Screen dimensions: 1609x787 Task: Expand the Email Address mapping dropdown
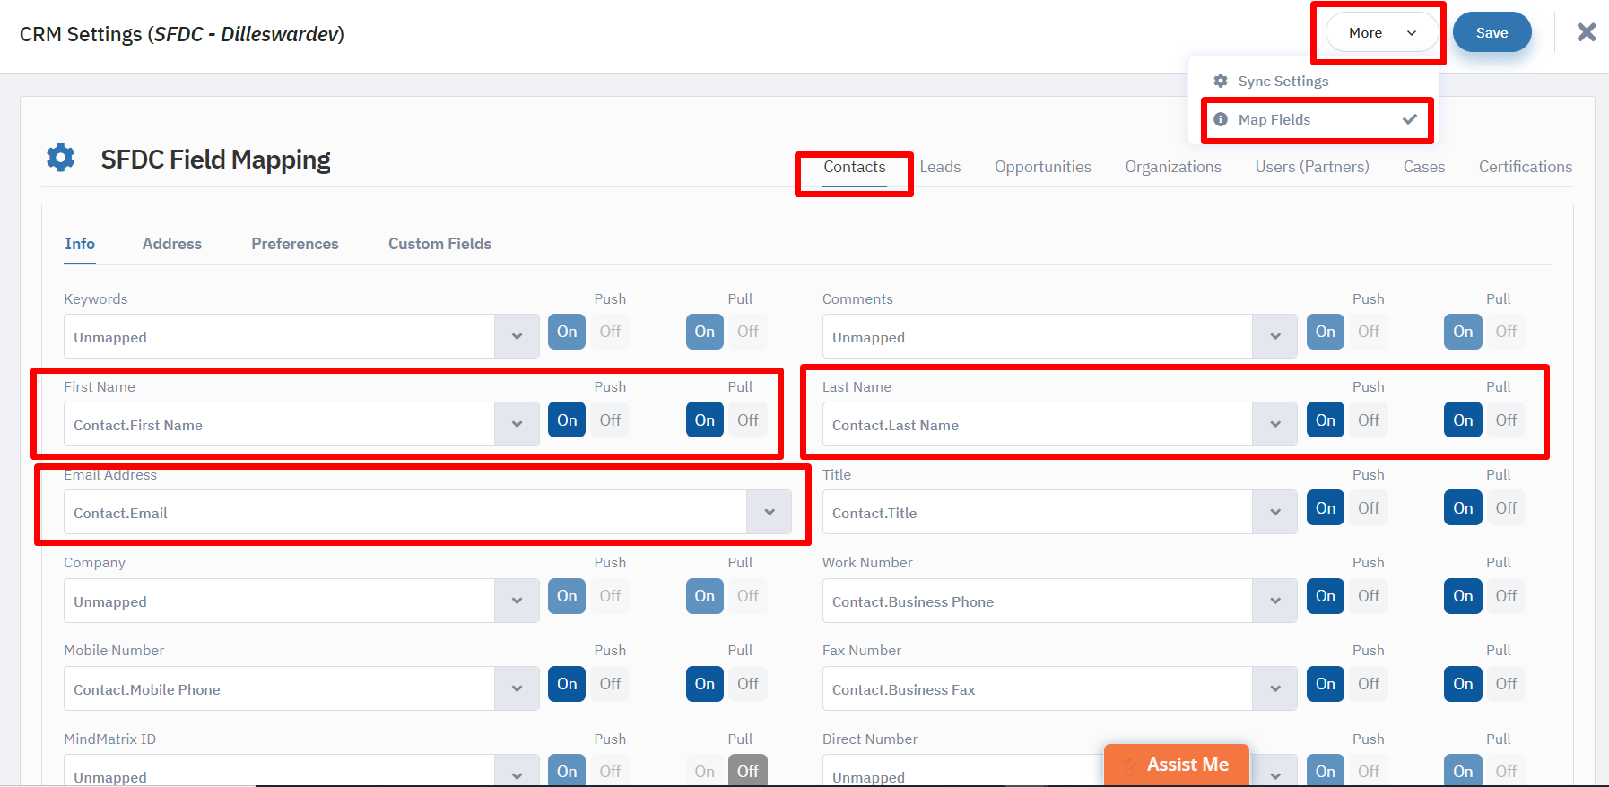[x=769, y=512]
